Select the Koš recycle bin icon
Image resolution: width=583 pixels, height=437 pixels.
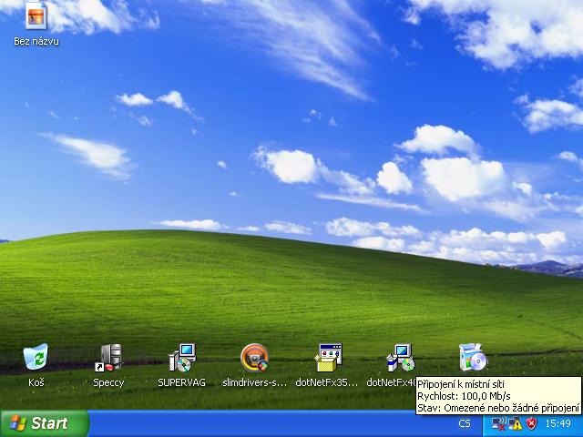pos(36,358)
